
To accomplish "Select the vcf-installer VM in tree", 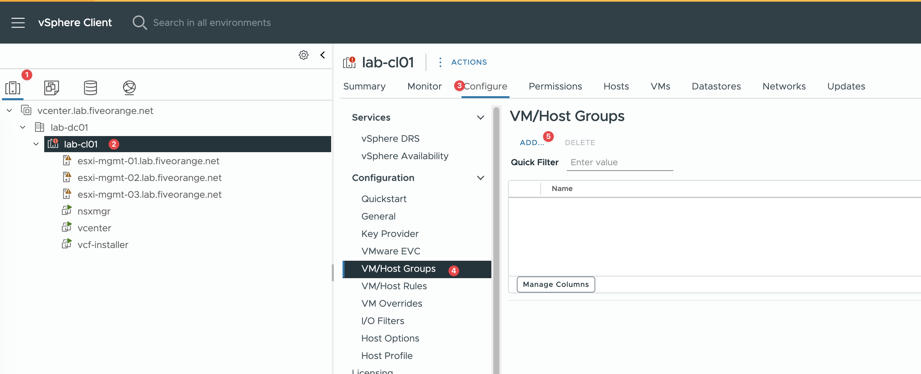I will coord(103,245).
